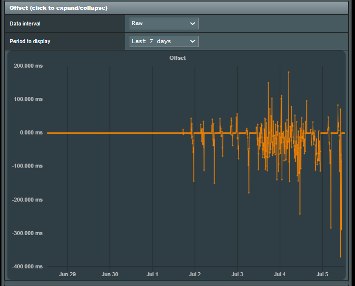The width and height of the screenshot is (355, 286).
Task: Open the Data interval dropdown
Action: point(164,24)
